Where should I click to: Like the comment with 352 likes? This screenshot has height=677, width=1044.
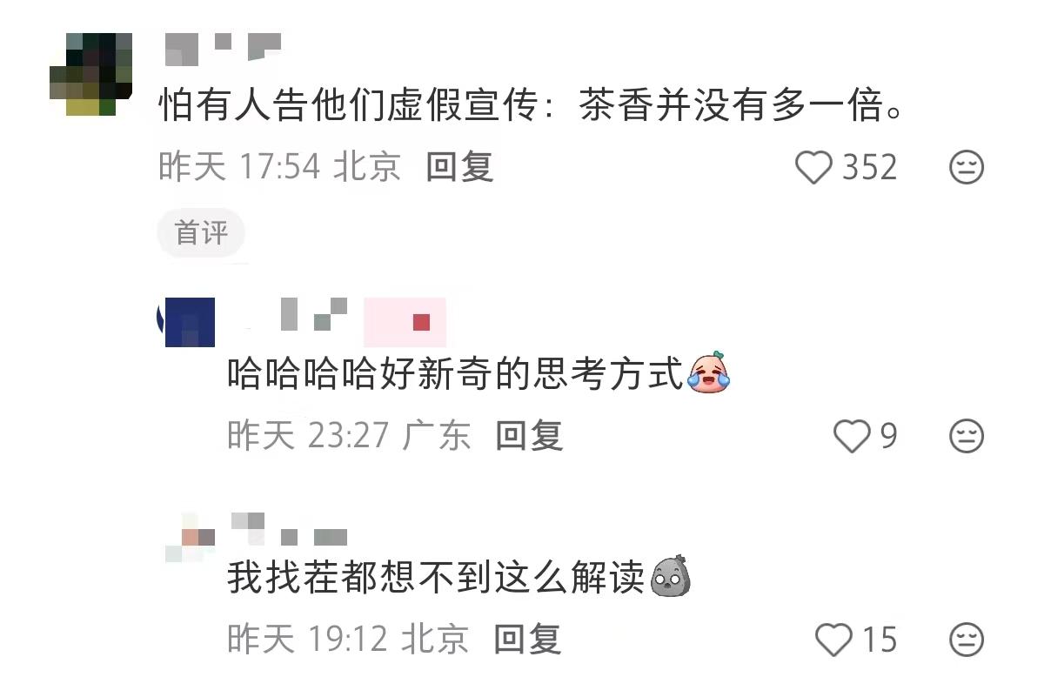click(814, 167)
